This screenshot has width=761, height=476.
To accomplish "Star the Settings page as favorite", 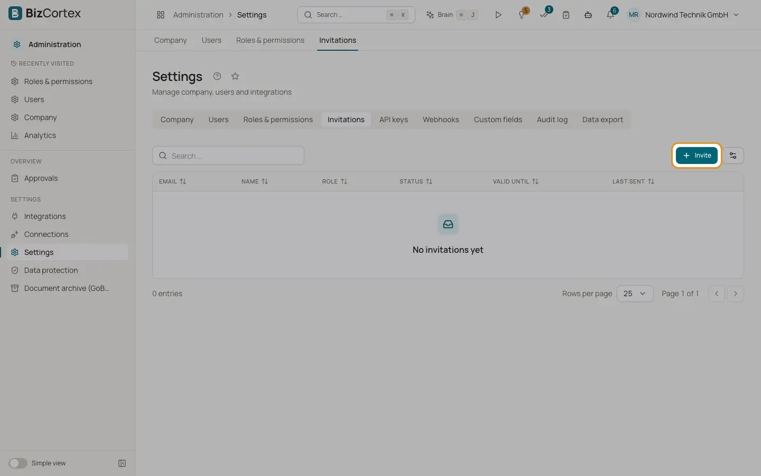I will point(235,76).
